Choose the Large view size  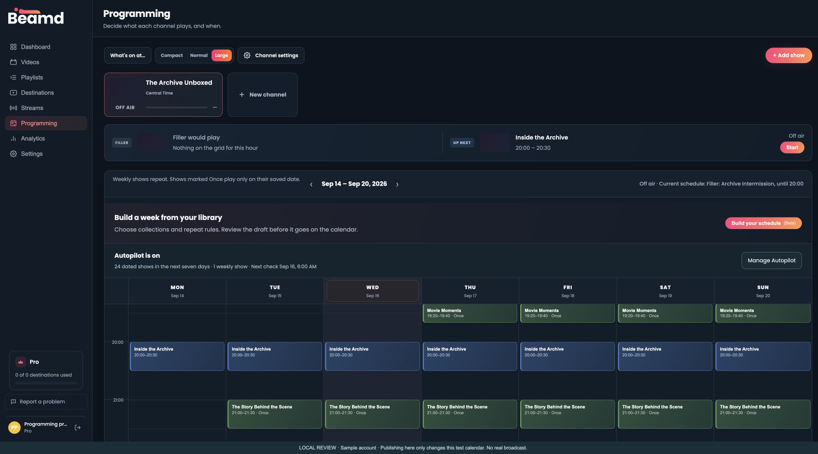[221, 55]
